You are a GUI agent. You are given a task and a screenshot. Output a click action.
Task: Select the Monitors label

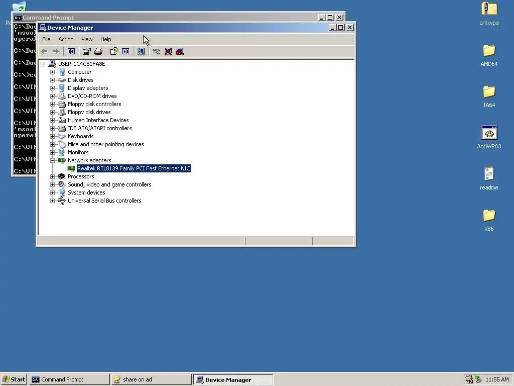[x=78, y=152]
